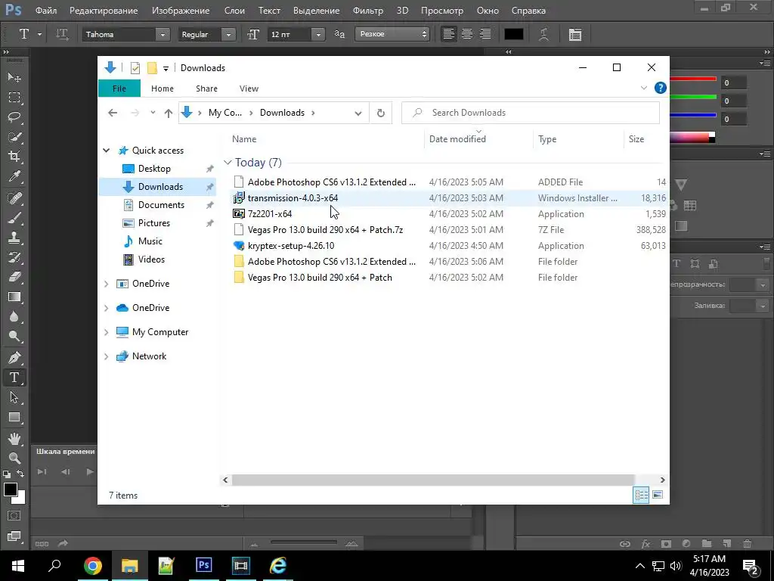Center text in Photoshop options bar
Viewport: 774px width, 581px height.
(467, 33)
